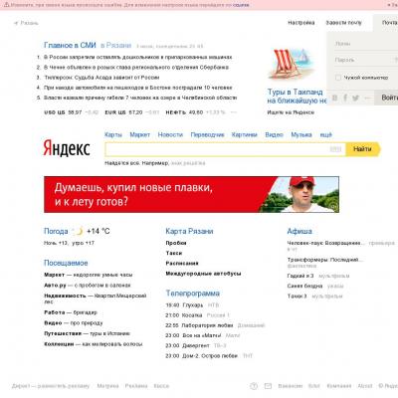The image size is (398, 398).
Task: Click the envelope feedback icon in footer
Action: (x=268, y=386)
